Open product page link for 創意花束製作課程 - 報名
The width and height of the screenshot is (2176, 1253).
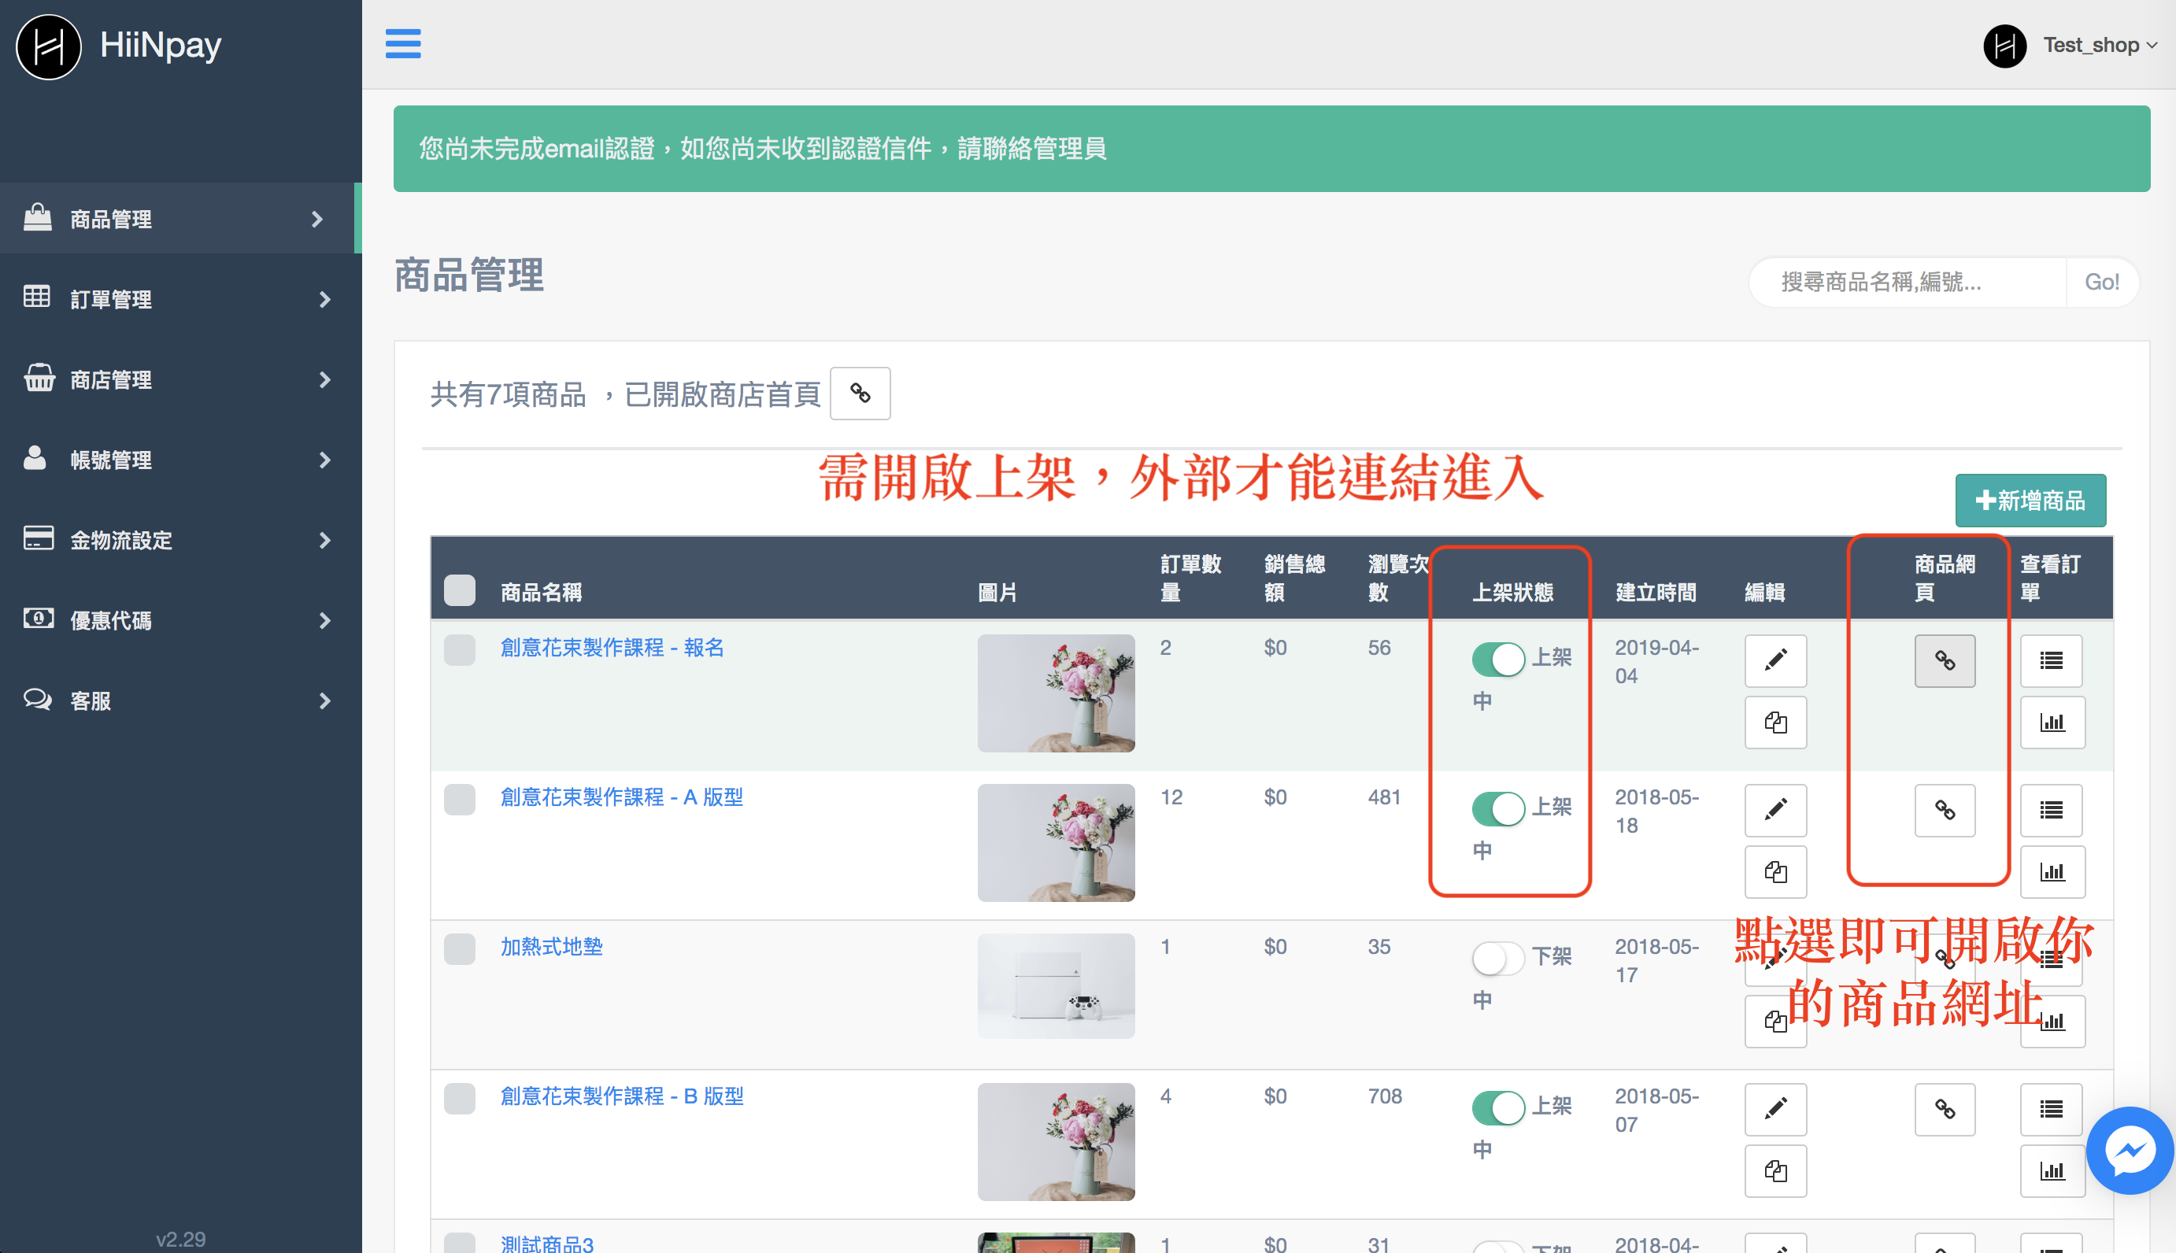[1945, 661]
